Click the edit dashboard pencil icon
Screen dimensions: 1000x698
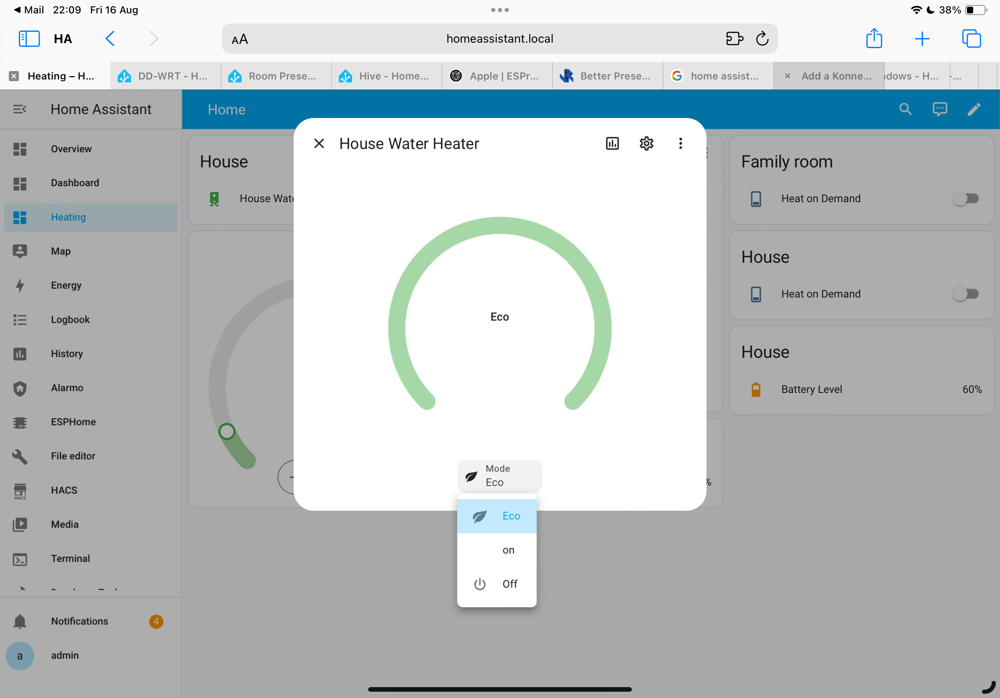pyautogui.click(x=974, y=109)
